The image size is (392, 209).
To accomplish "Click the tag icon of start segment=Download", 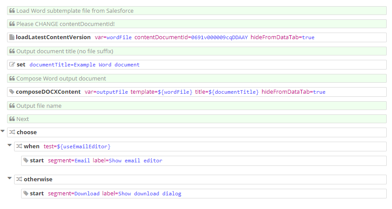I will 26,194.
